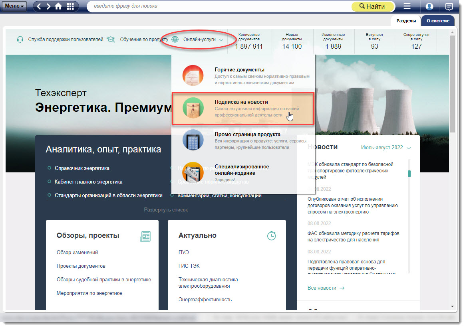Open the Вступают в силу 93 counter
This screenshot has width=465, height=328.
click(375, 41)
